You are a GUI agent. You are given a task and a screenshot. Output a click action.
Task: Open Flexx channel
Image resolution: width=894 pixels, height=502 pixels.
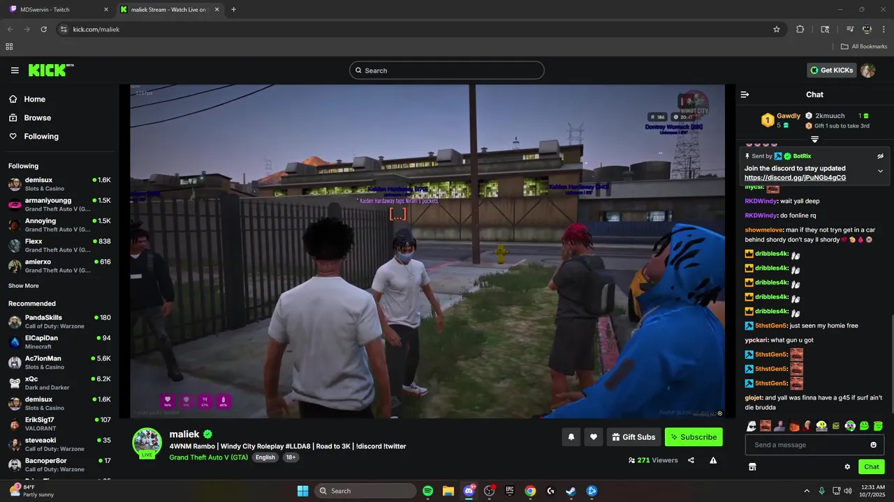click(59, 245)
